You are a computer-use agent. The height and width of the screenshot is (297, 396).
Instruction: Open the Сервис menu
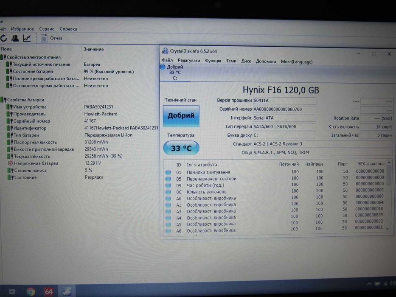47,29
